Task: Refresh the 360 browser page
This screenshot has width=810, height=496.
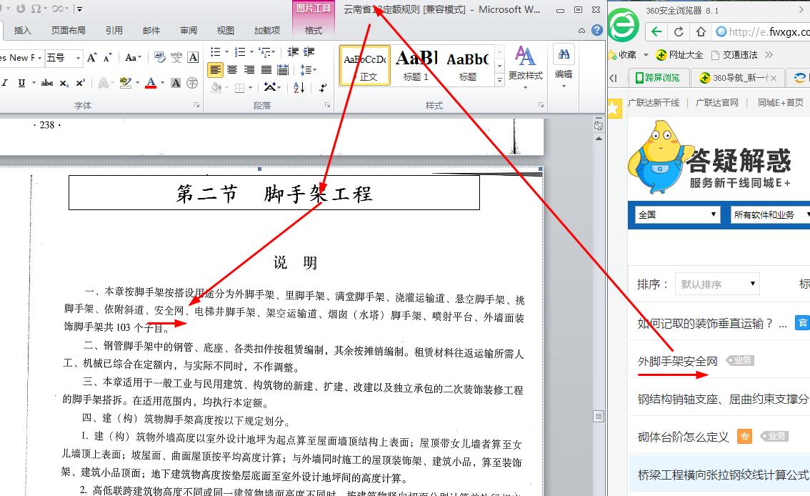Action: point(679,31)
